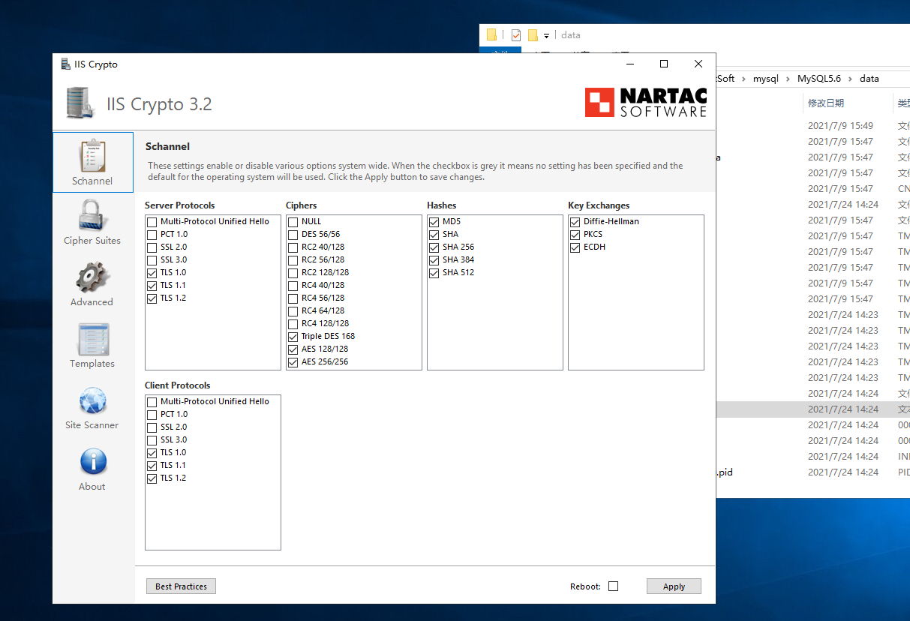The image size is (910, 621).
Task: Toggle Client TLS 1.1 protocol
Action: (152, 466)
